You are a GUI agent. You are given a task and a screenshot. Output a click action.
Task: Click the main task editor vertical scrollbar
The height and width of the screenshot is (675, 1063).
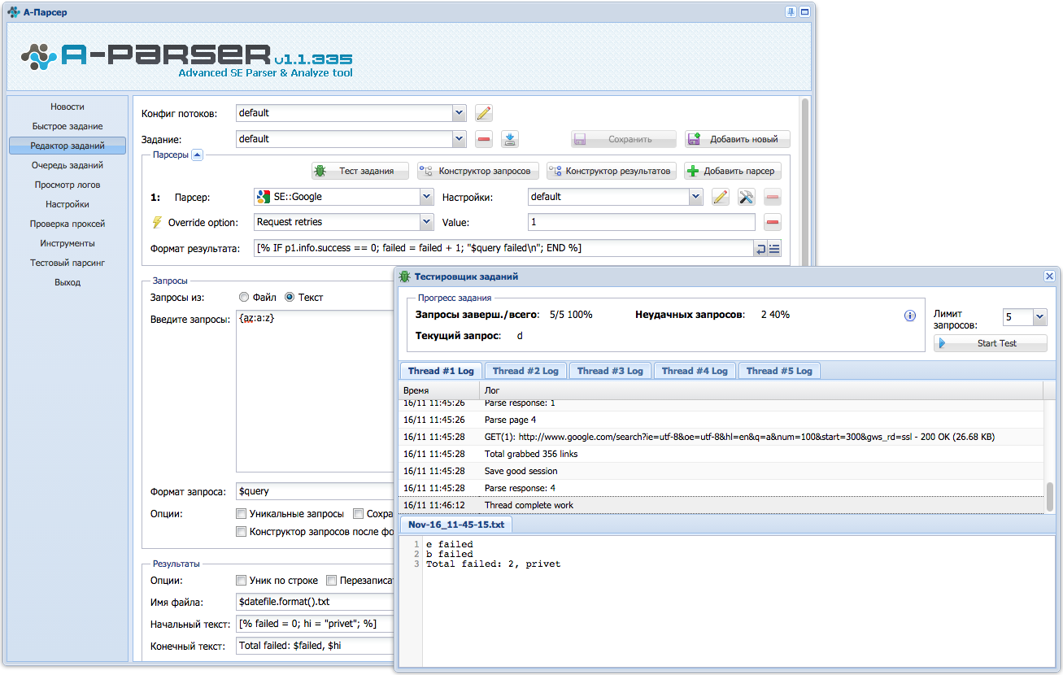tap(805, 181)
